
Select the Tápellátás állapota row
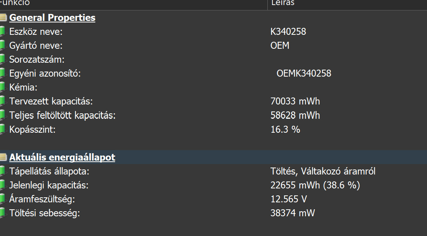(49, 171)
